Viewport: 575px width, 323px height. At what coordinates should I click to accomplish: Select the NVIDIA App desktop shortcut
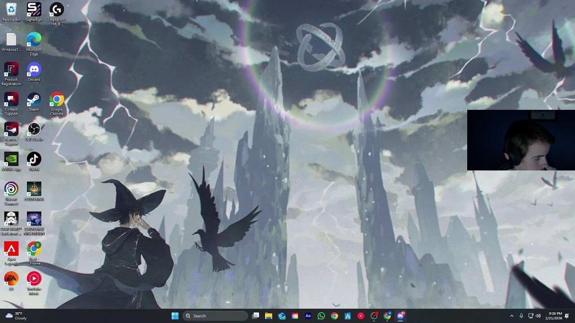pos(11,162)
